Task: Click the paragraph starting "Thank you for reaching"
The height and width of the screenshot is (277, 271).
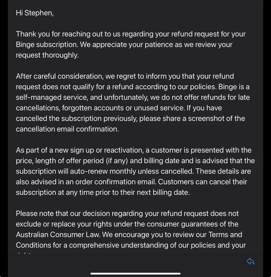Action: [x=131, y=44]
